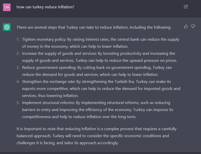Click the 'Tighten monetary policy' list item

[x=101, y=43]
